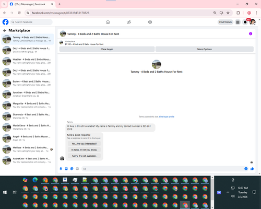Open Melissa conversation in the list
This screenshot has height=209, width=261.
(28, 149)
